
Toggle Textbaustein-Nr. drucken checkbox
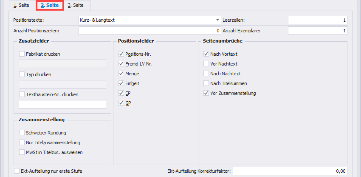(x=22, y=94)
